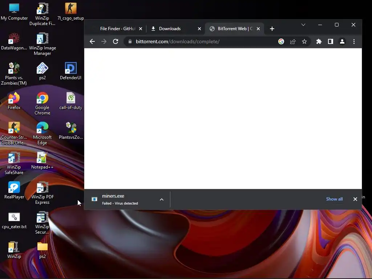Close the Downloads tab
The image size is (372, 279).
(x=199, y=29)
